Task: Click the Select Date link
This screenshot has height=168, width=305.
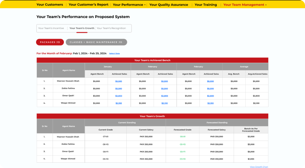Action: pos(114,53)
